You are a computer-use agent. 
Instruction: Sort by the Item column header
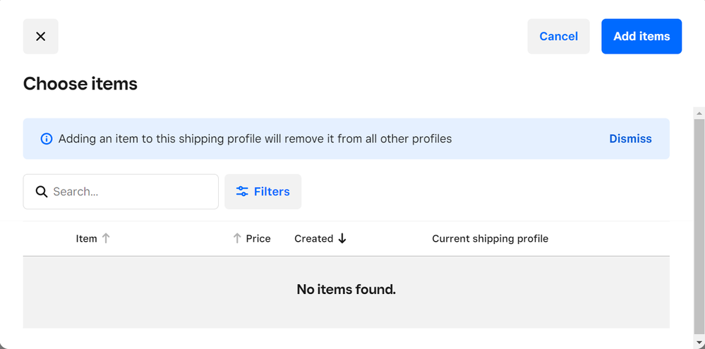[x=86, y=239]
